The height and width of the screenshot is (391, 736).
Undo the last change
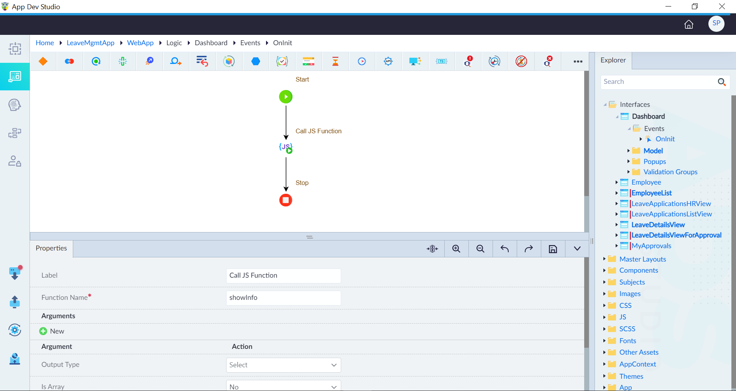504,249
